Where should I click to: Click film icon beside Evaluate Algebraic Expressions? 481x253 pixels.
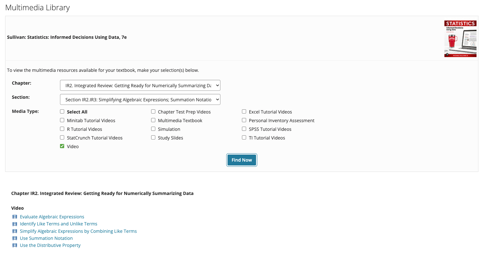14,217
